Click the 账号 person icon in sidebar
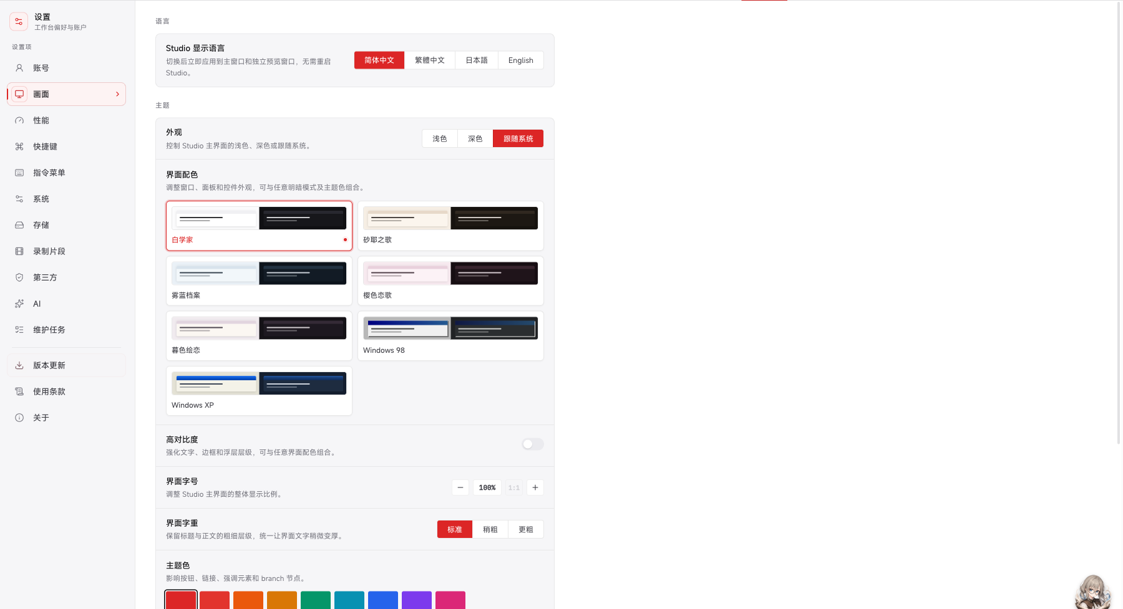 pos(19,68)
